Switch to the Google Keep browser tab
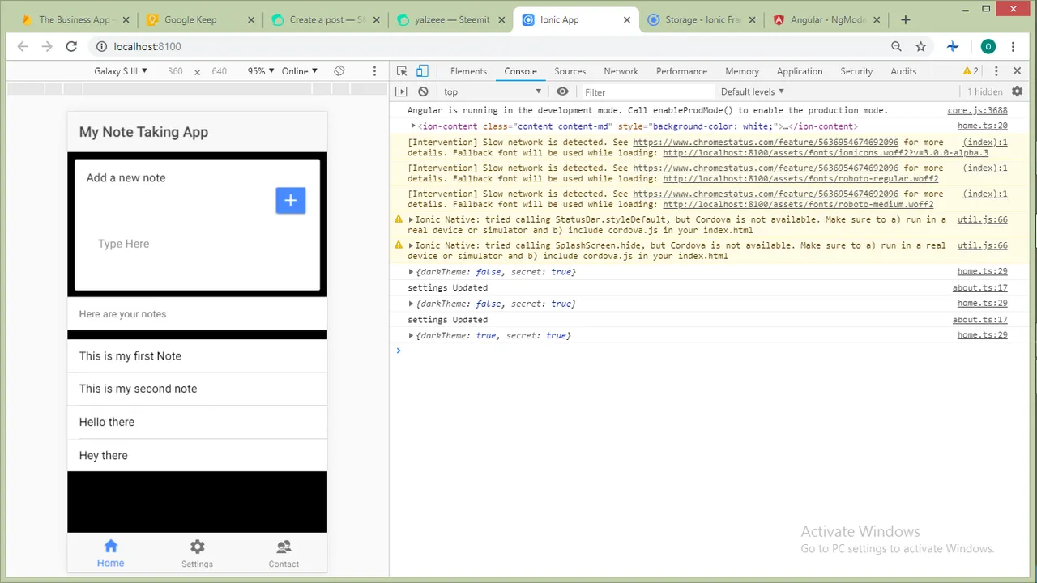Image resolution: width=1037 pixels, height=583 pixels. 199,19
